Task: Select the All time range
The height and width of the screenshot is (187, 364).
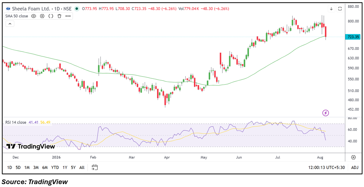Action: (82, 168)
